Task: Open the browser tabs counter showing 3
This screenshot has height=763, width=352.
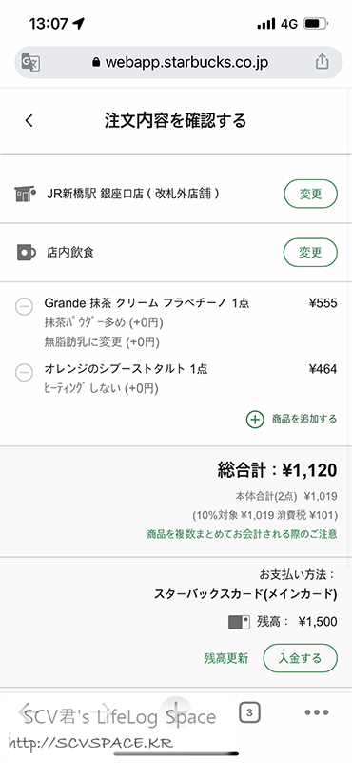Action: tap(249, 712)
